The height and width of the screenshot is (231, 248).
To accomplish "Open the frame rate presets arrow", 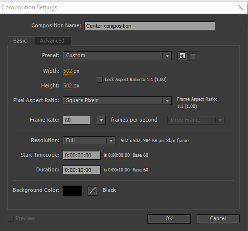I will click(x=101, y=120).
